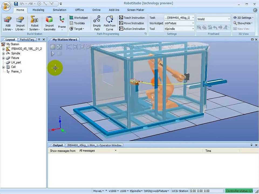The width and height of the screenshot is (259, 194).
Task: Save the station with the floppy icon
Action: tap(16, 4)
